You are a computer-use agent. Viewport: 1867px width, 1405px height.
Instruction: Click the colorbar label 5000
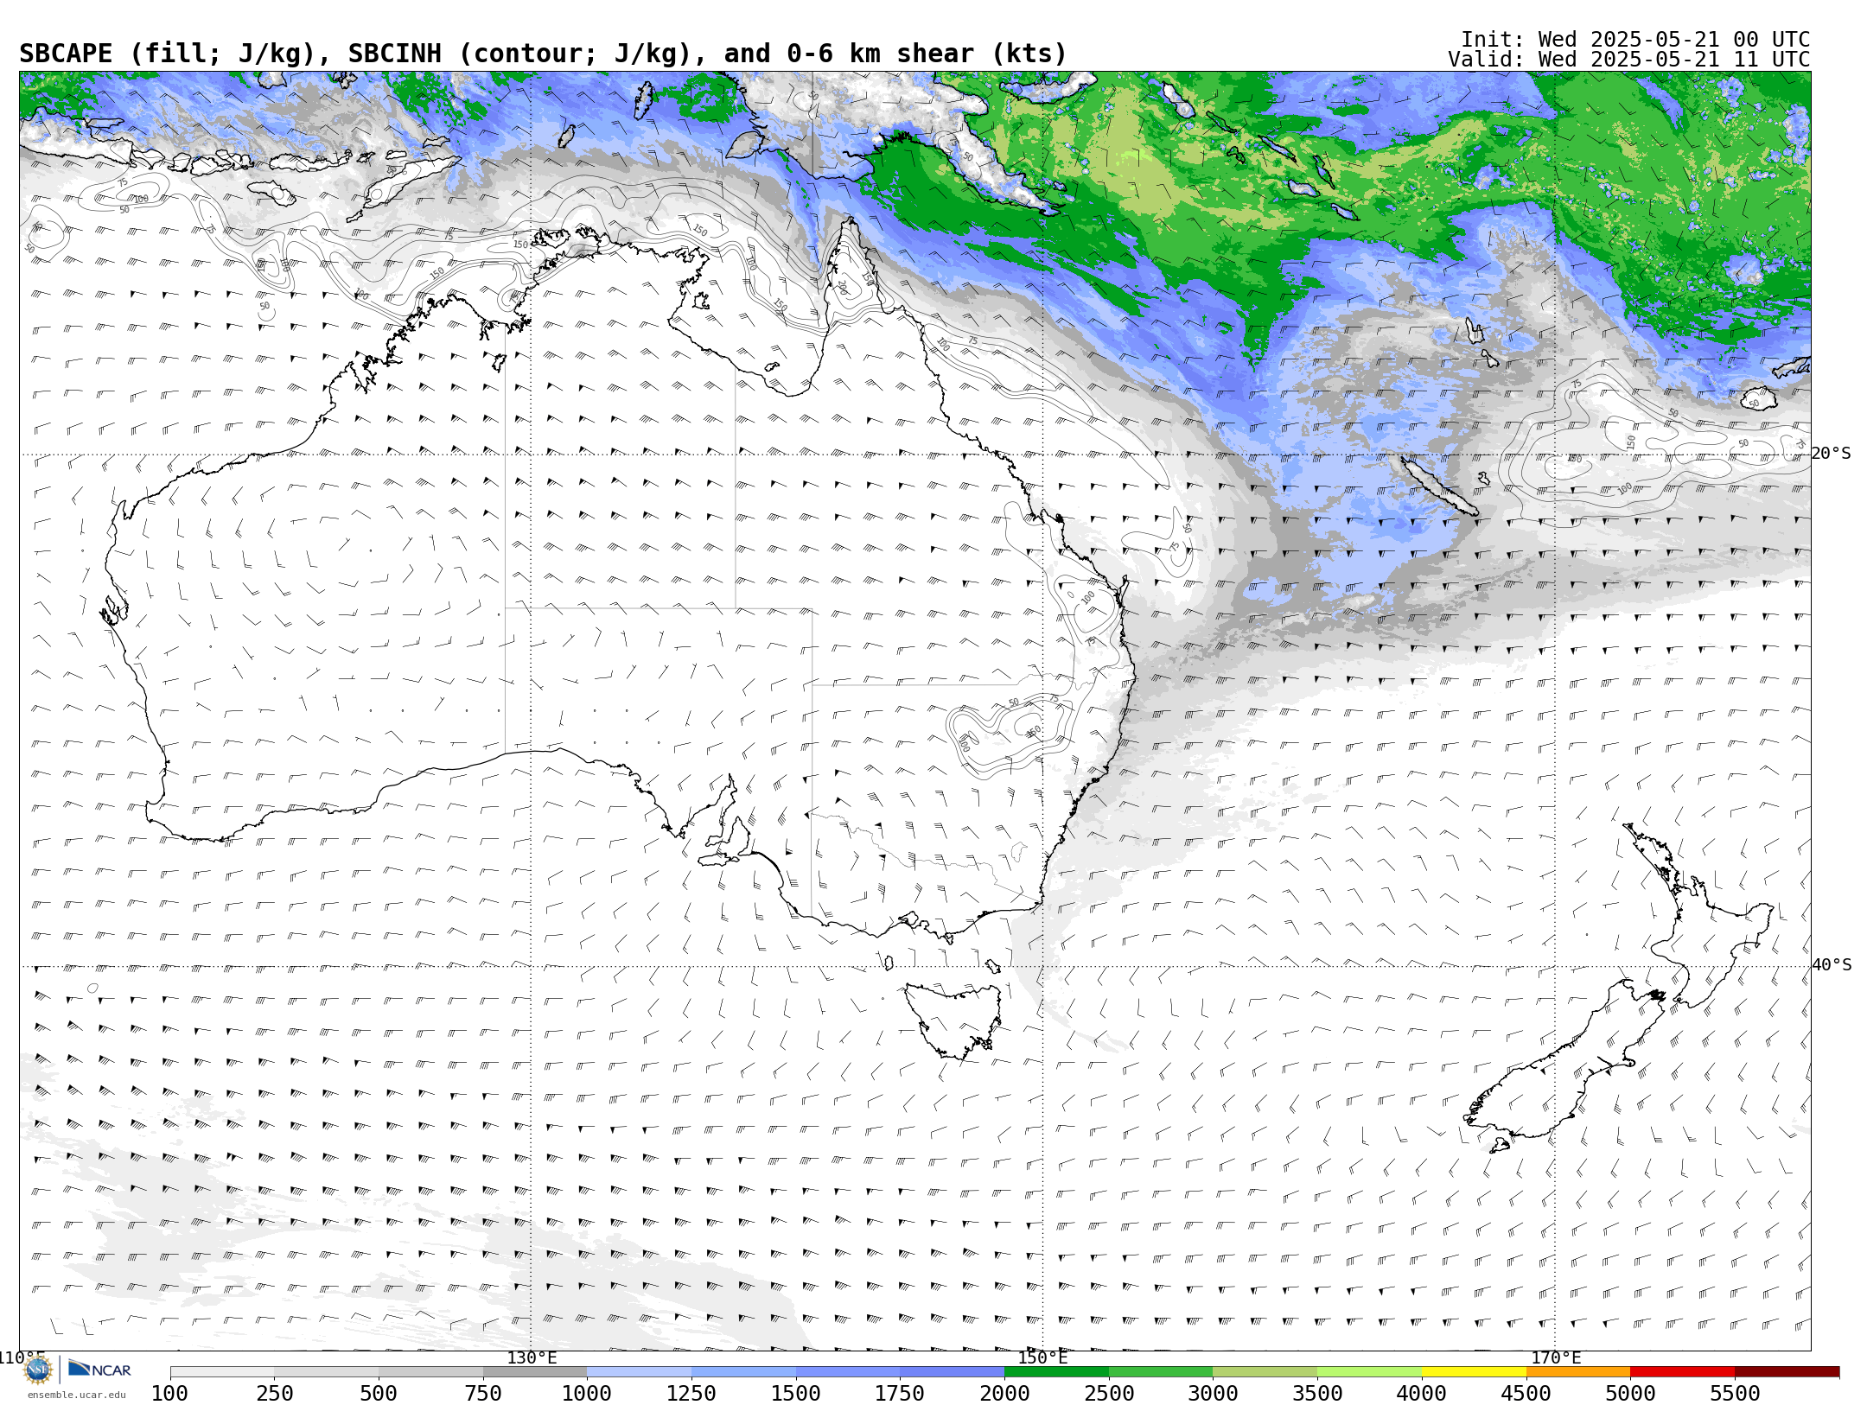pos(1630,1394)
